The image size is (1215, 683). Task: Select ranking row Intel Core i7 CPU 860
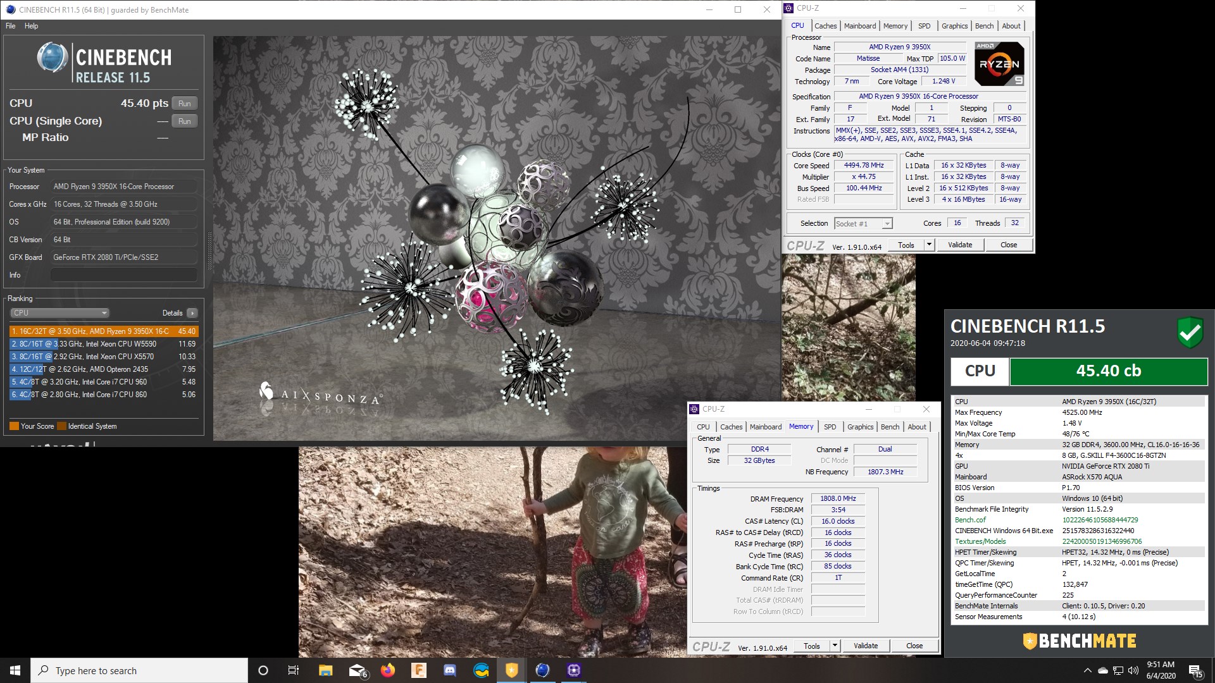(104, 395)
